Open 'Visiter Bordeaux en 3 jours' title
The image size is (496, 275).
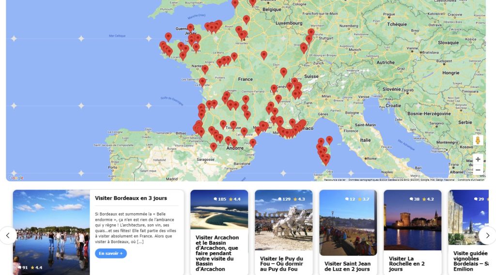coord(131,198)
